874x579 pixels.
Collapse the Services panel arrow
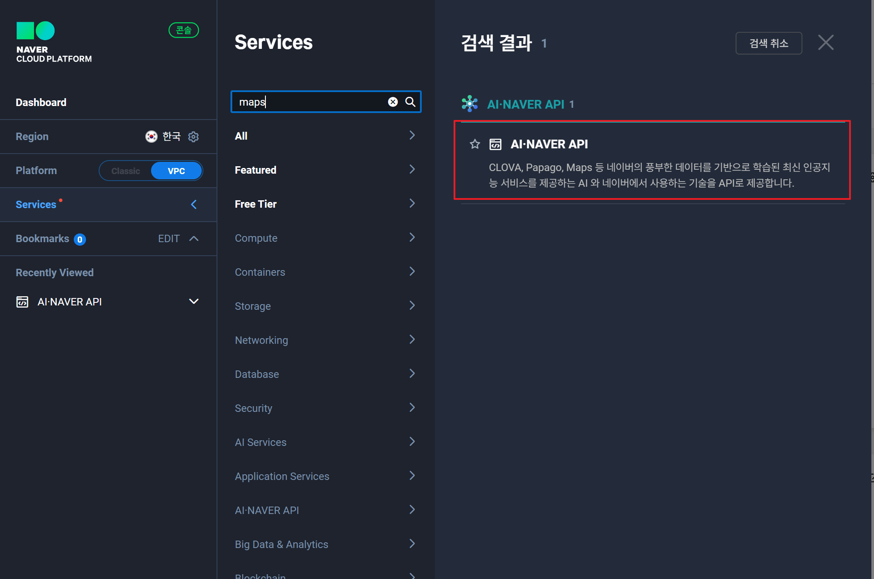pos(194,204)
